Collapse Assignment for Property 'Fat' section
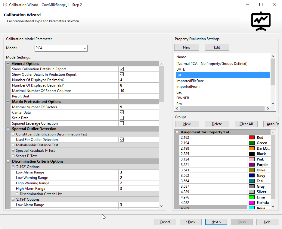This screenshot has height=229, width=282. pyautogui.click(x=177, y=132)
